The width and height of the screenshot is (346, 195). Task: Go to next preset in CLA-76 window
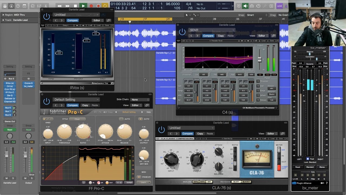coord(177,134)
